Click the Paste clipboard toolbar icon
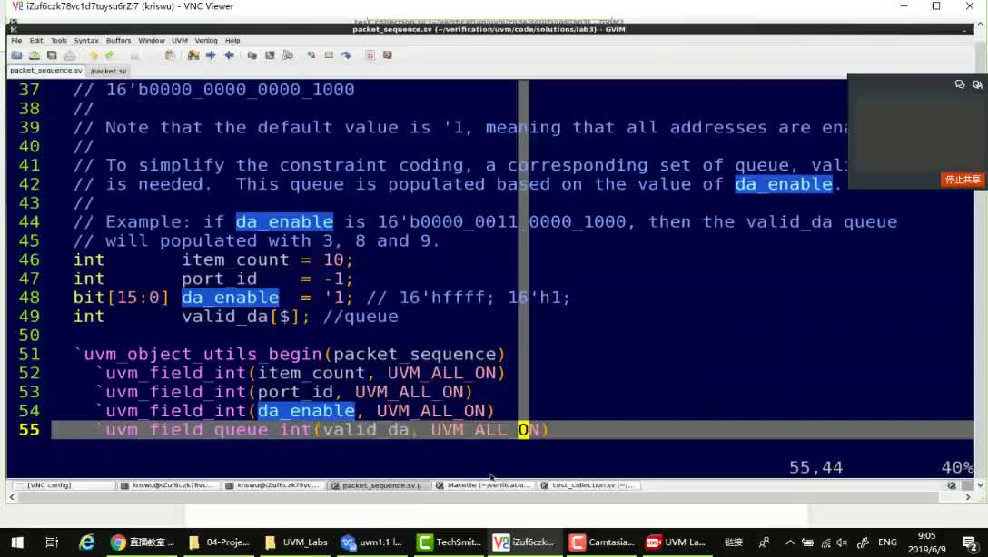This screenshot has width=988, height=557. click(170, 55)
